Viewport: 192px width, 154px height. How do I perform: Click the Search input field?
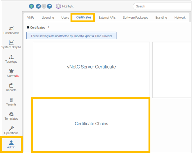click(162, 6)
